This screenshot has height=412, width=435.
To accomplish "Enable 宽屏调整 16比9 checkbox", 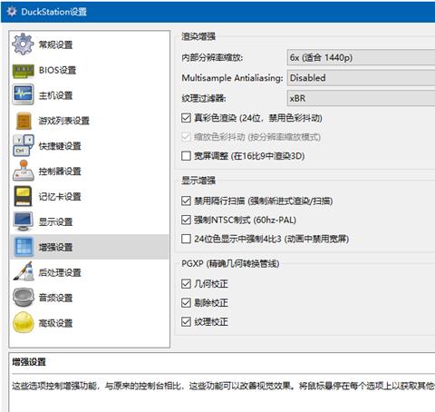I will 186,156.
